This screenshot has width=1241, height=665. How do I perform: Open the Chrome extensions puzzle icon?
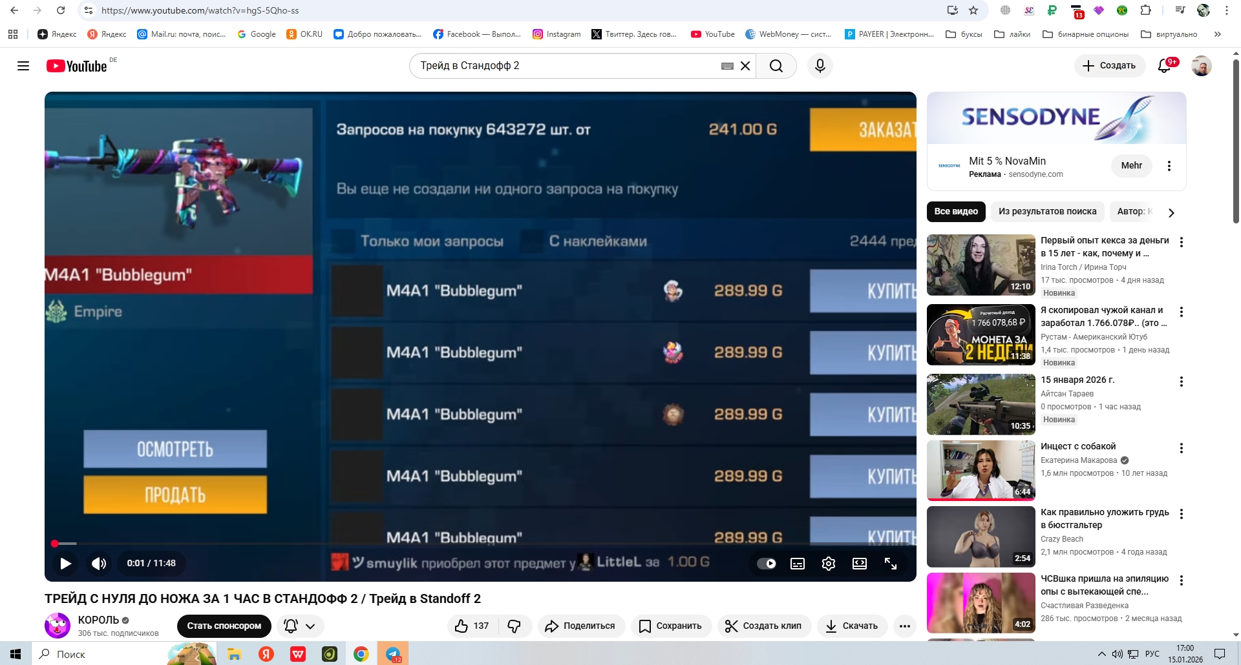pos(1146,10)
